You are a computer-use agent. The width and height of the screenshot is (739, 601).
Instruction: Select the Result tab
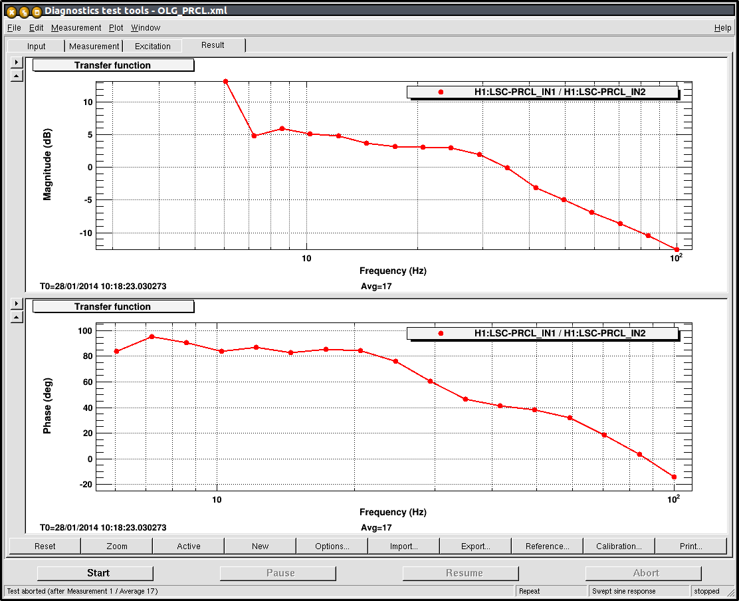pos(213,45)
